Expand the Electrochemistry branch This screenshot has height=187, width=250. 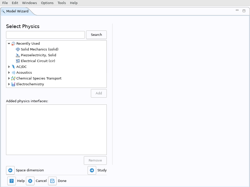pyautogui.click(x=9, y=84)
